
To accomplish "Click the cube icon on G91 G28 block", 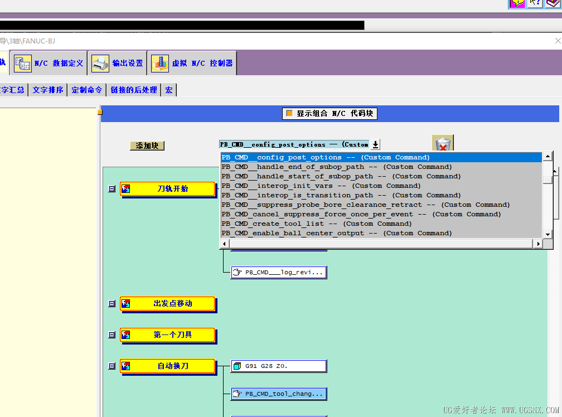I will click(x=237, y=366).
